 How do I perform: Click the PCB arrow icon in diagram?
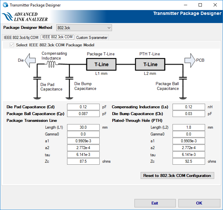tap(189, 61)
